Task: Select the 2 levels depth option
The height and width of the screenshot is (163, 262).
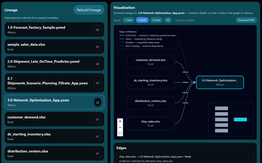Action: point(142,20)
